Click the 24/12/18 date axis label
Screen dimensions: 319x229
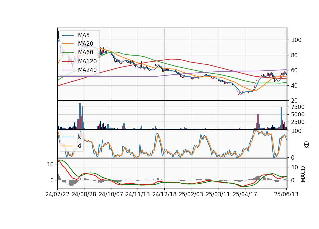(164, 194)
